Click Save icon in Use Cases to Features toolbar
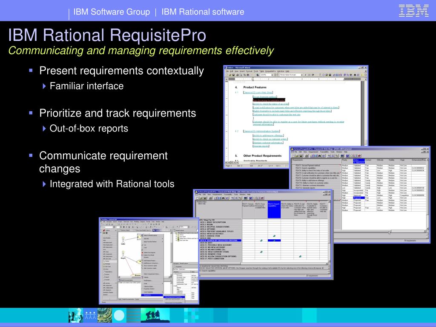 point(205,198)
